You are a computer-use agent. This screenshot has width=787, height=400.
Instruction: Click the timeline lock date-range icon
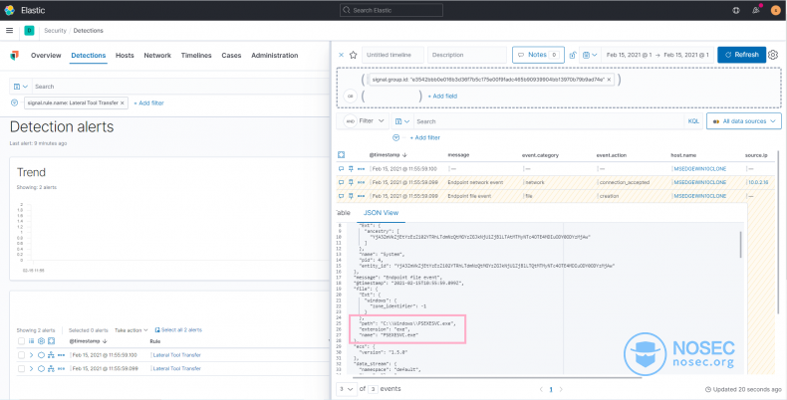coord(573,55)
